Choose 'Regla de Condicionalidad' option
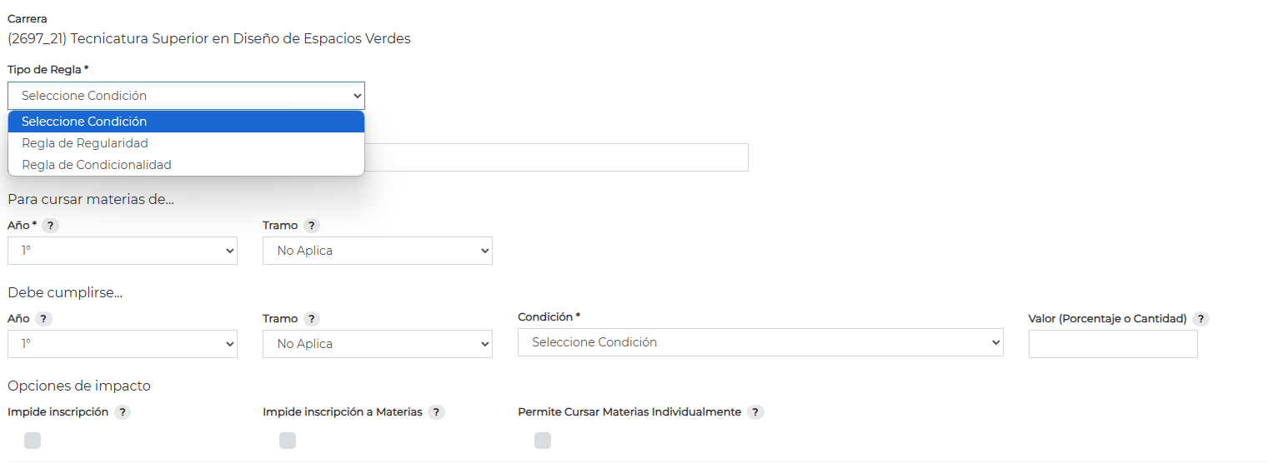The width and height of the screenshot is (1268, 473). (97, 165)
